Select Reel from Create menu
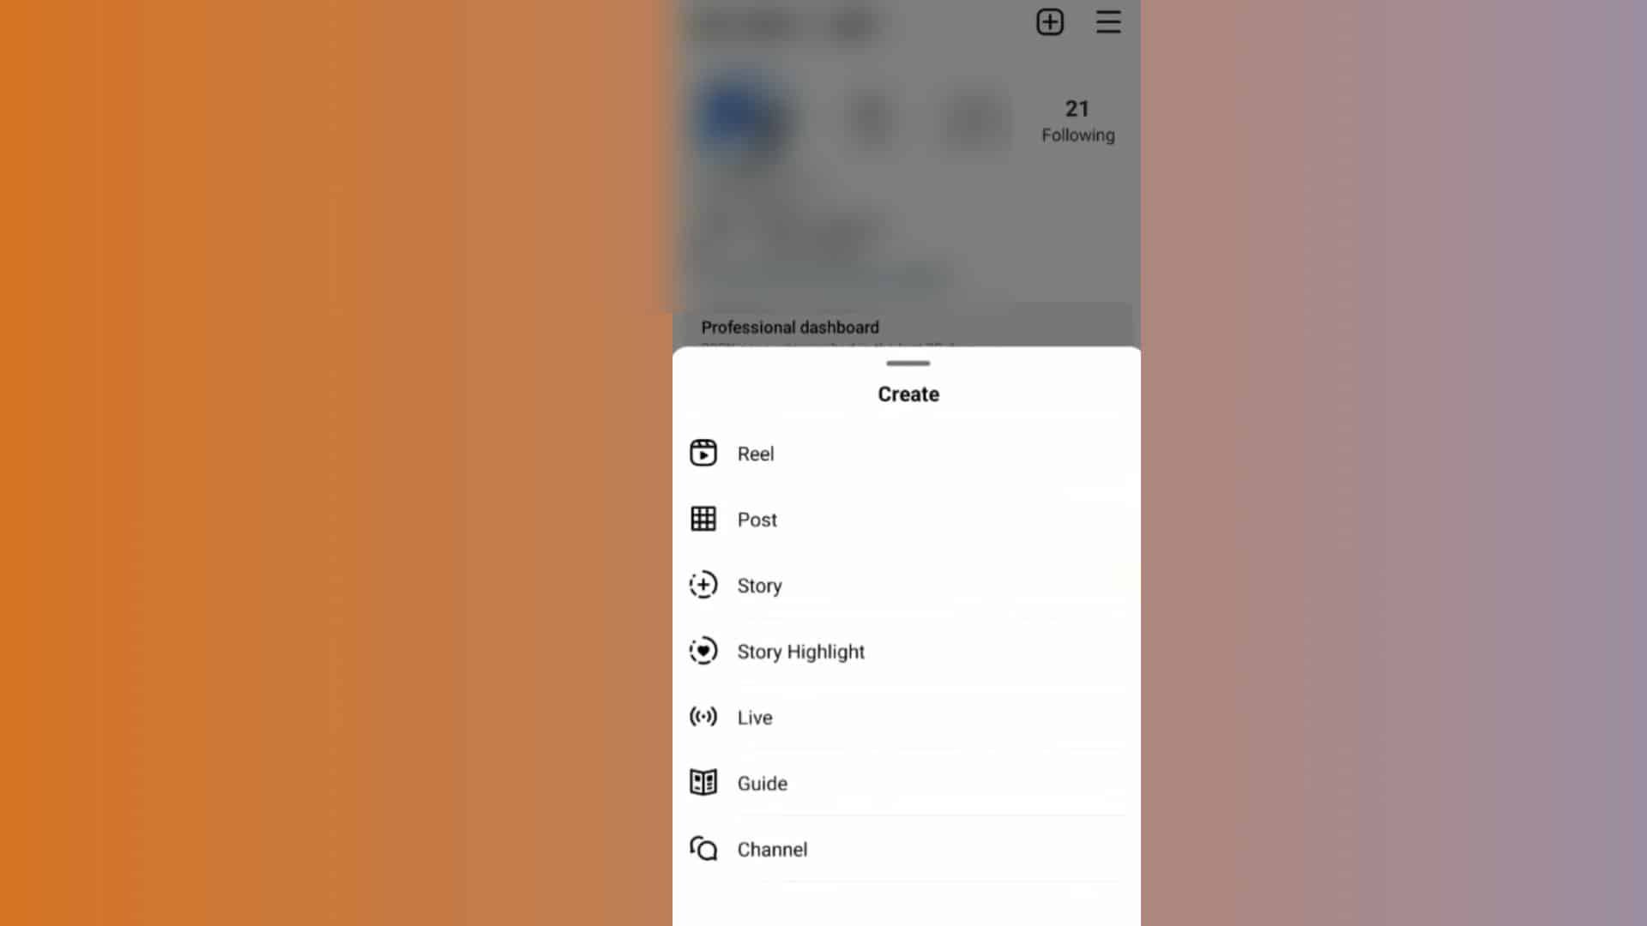 (x=756, y=452)
